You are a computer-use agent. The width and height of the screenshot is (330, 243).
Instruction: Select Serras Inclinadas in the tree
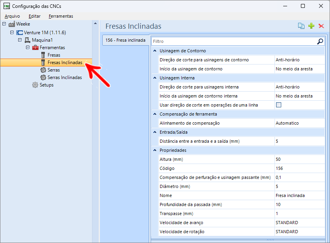point(65,77)
